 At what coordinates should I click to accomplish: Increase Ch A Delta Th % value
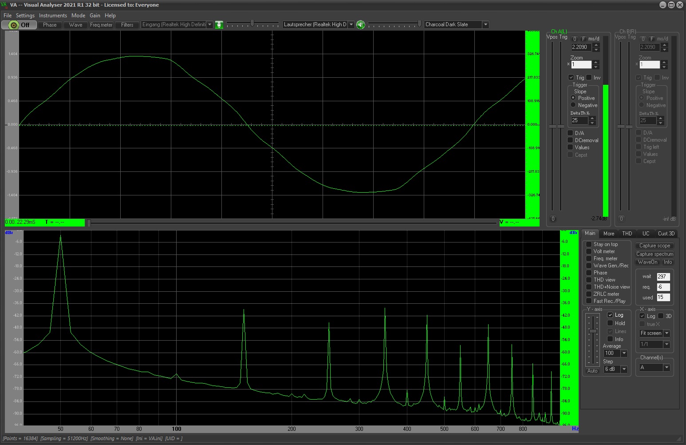pyautogui.click(x=592, y=119)
